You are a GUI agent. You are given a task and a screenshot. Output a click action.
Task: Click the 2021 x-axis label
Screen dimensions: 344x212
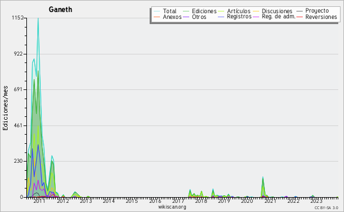[270, 201]
